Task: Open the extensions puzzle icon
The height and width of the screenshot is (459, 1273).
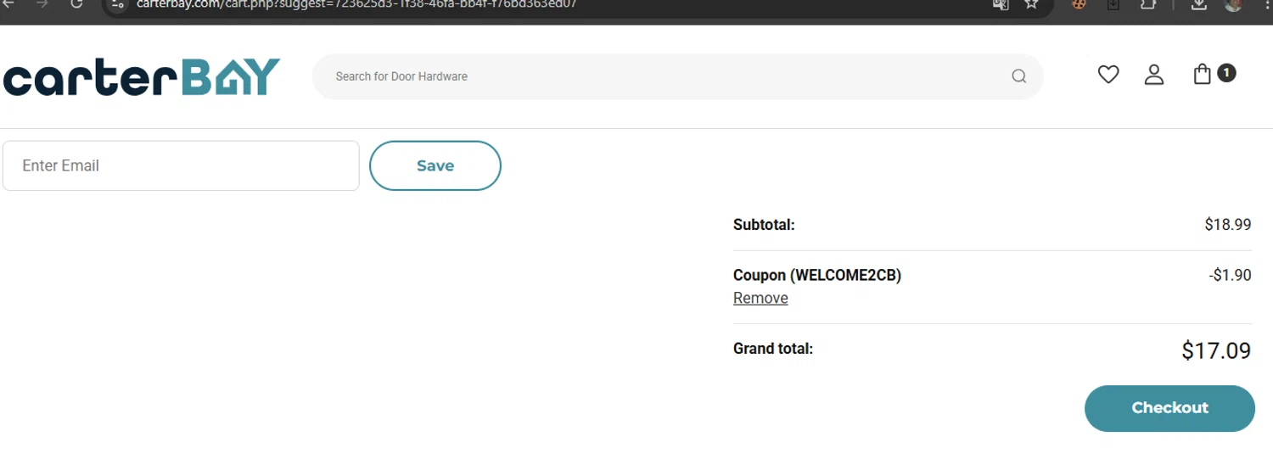Action: coord(1148,4)
